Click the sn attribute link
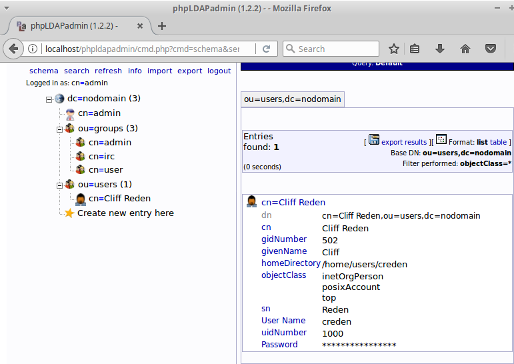The height and width of the screenshot is (364, 514). click(266, 309)
